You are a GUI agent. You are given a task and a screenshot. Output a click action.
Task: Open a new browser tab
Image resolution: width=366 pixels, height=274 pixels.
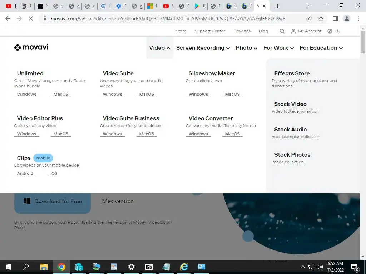[277, 6]
